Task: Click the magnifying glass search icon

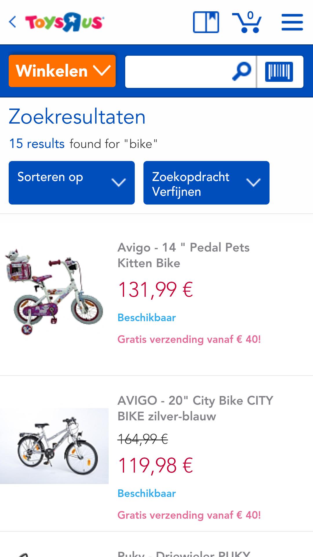Action: [x=241, y=70]
